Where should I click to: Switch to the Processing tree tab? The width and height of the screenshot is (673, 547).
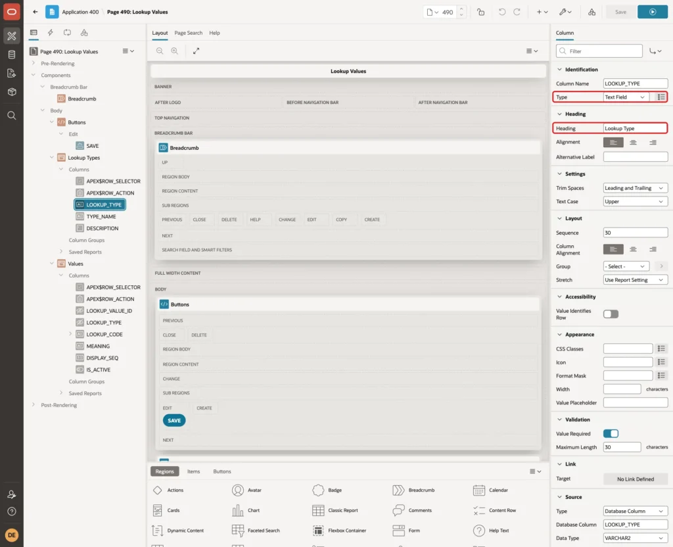(68, 33)
